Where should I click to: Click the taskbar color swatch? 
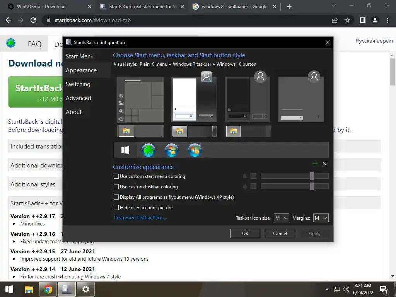coord(253,186)
